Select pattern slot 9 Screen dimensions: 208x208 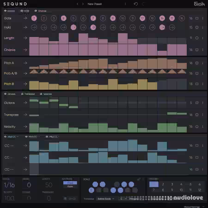172,190
